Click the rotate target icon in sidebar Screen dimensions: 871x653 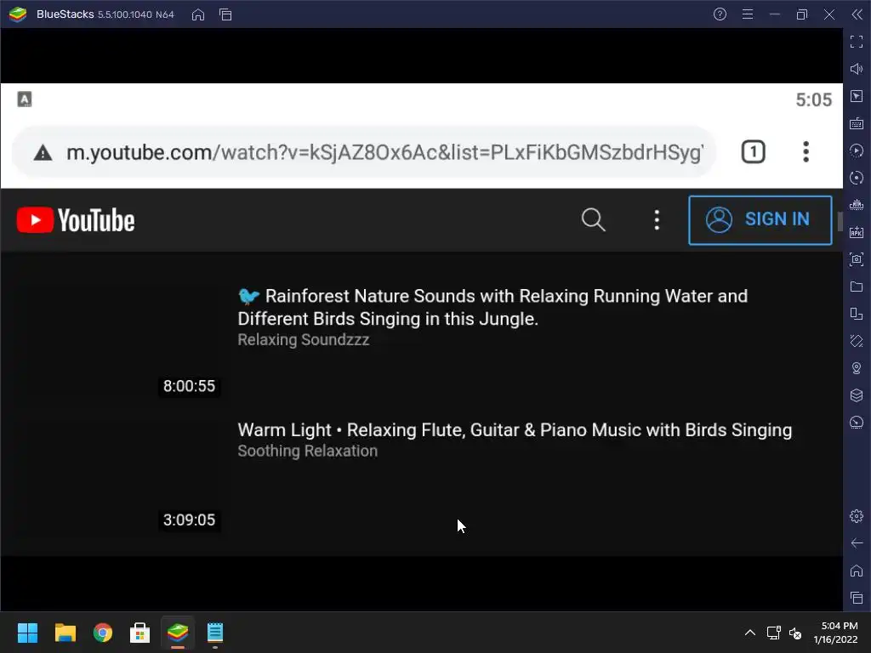[x=857, y=178]
